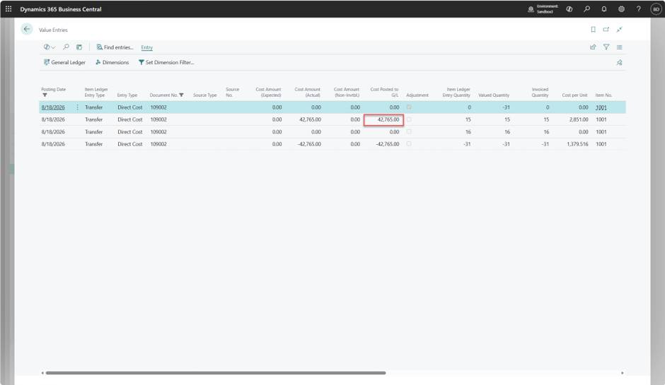Click the horizontal scrollbar thumb
Viewport: 665px width, 385px height.
click(216, 373)
